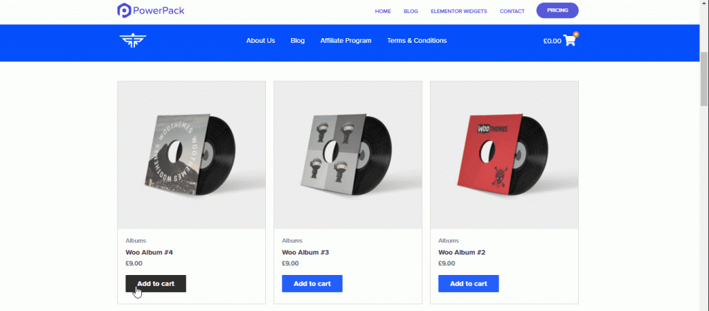Open the Home menu item

383,11
